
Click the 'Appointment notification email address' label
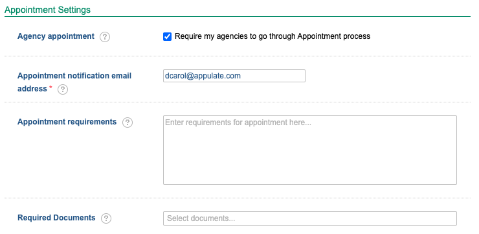(74, 82)
